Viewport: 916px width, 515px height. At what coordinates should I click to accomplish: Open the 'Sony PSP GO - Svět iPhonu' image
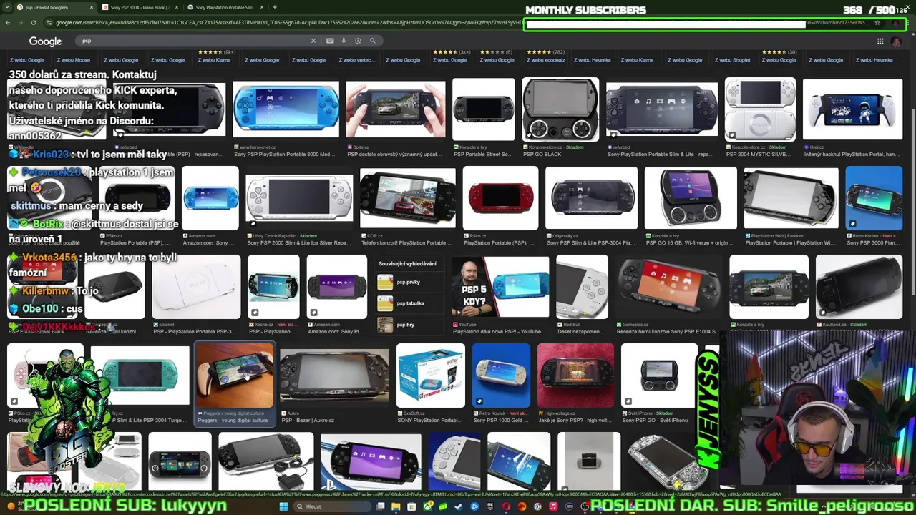[x=659, y=376]
